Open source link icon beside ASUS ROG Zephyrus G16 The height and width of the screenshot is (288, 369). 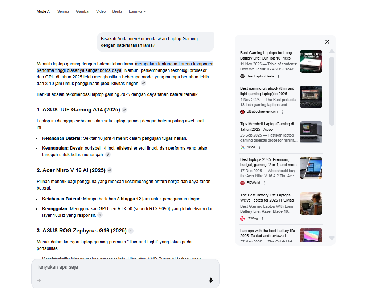(x=131, y=231)
